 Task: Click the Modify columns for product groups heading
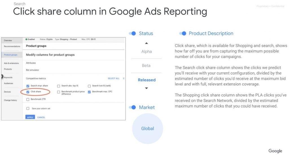click(50, 55)
